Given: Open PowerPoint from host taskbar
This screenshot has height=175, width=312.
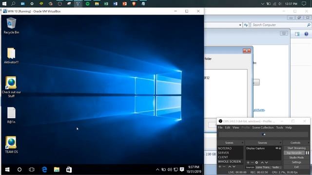Looking at the screenshot, I should (125, 3).
